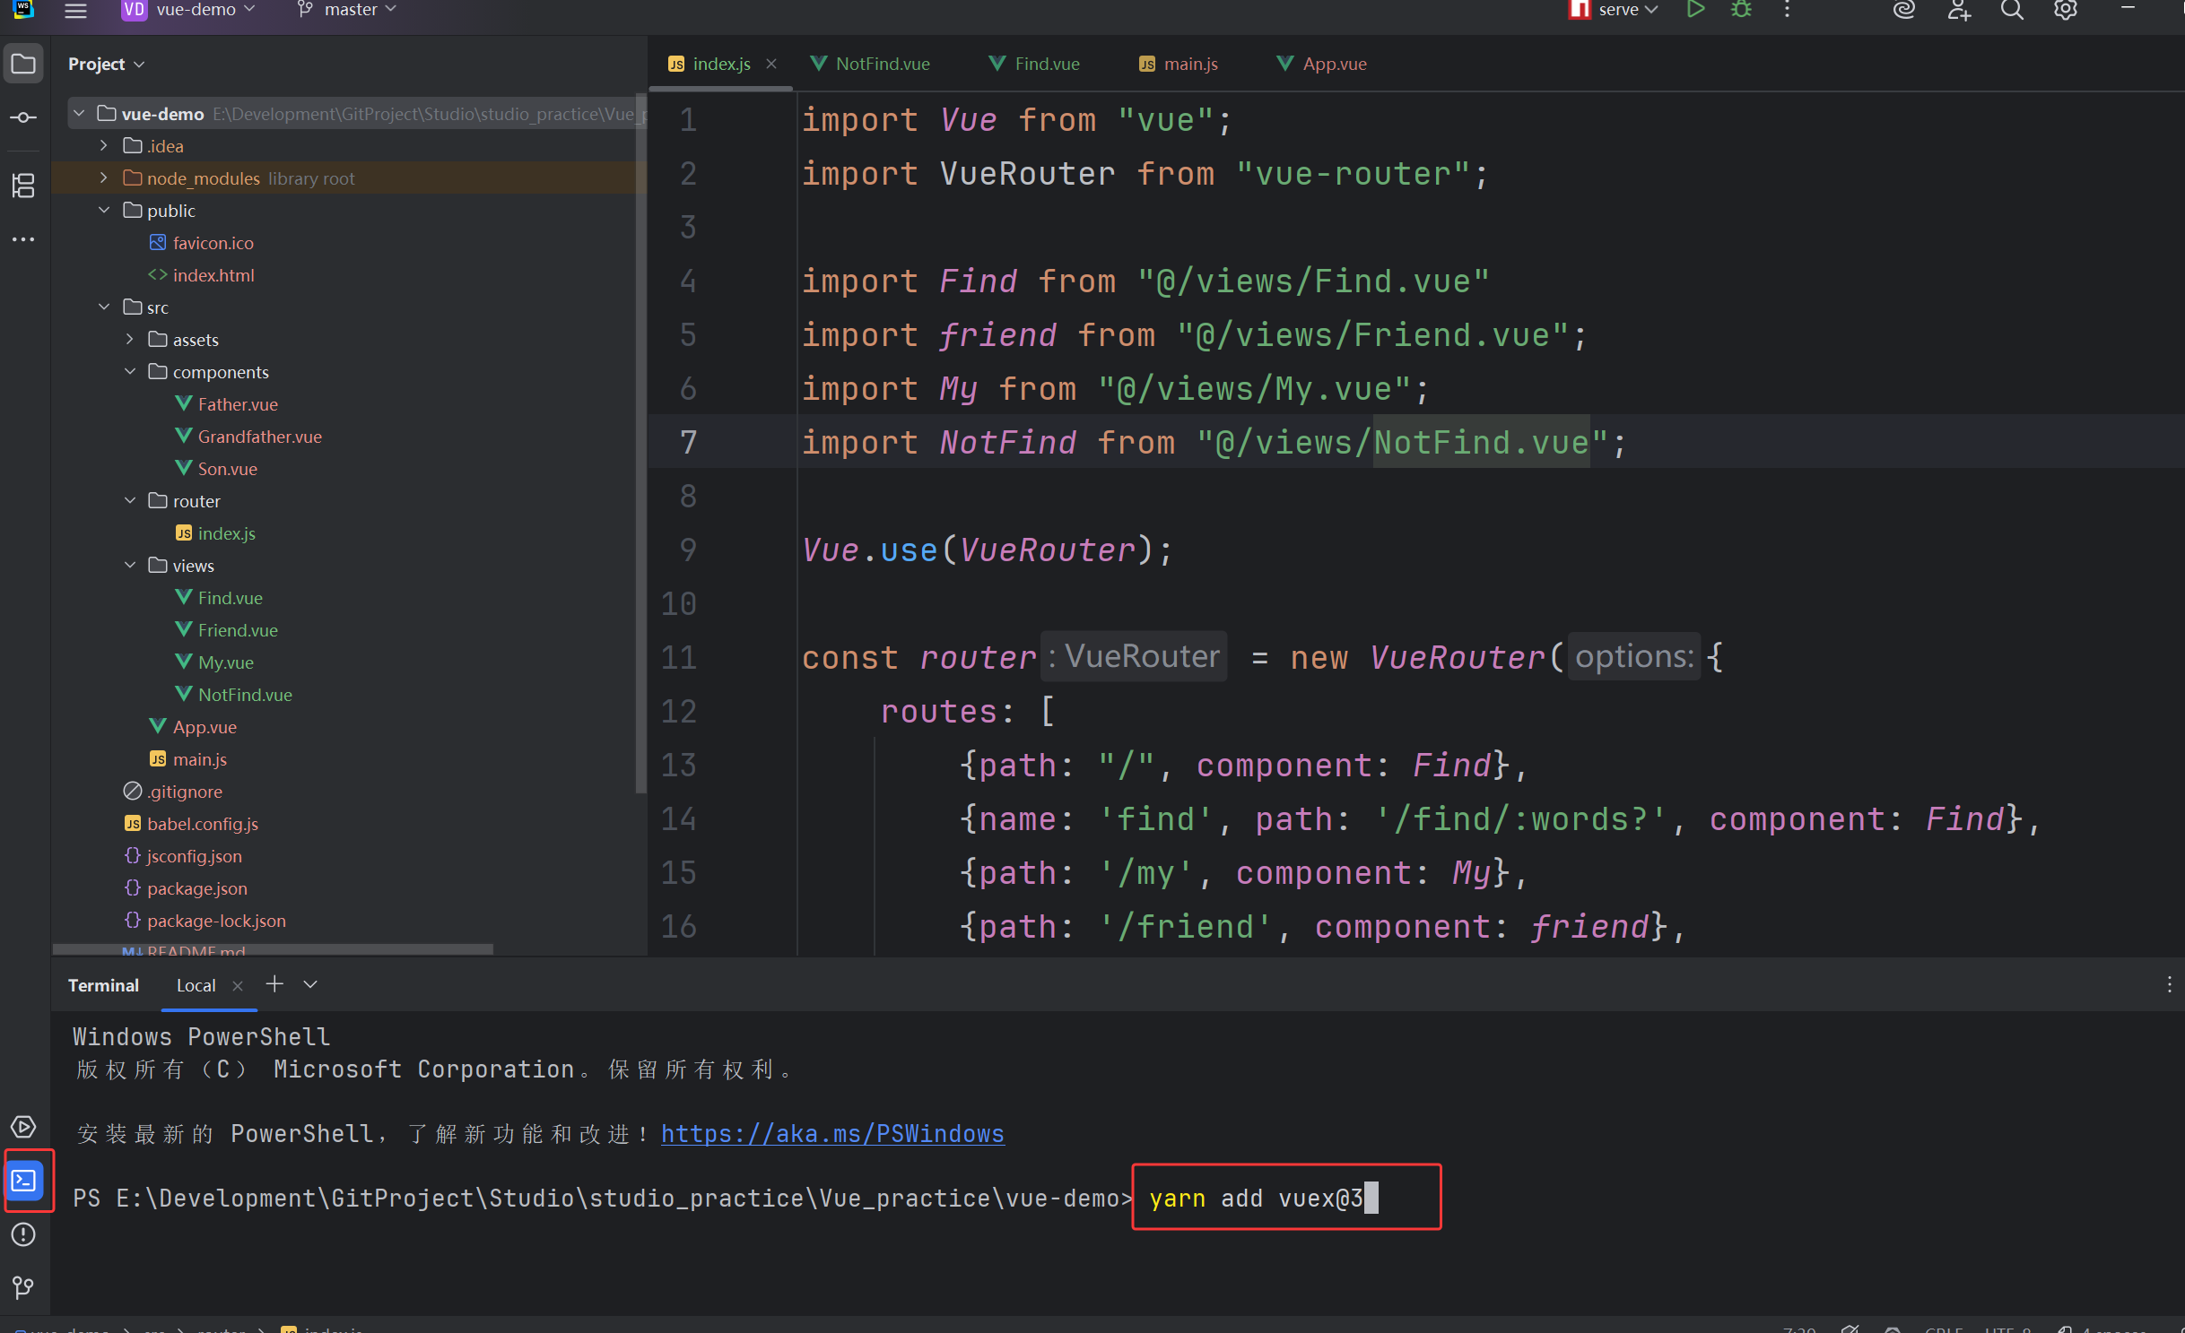Open Search Everywhere magnifier icon

point(2012,10)
